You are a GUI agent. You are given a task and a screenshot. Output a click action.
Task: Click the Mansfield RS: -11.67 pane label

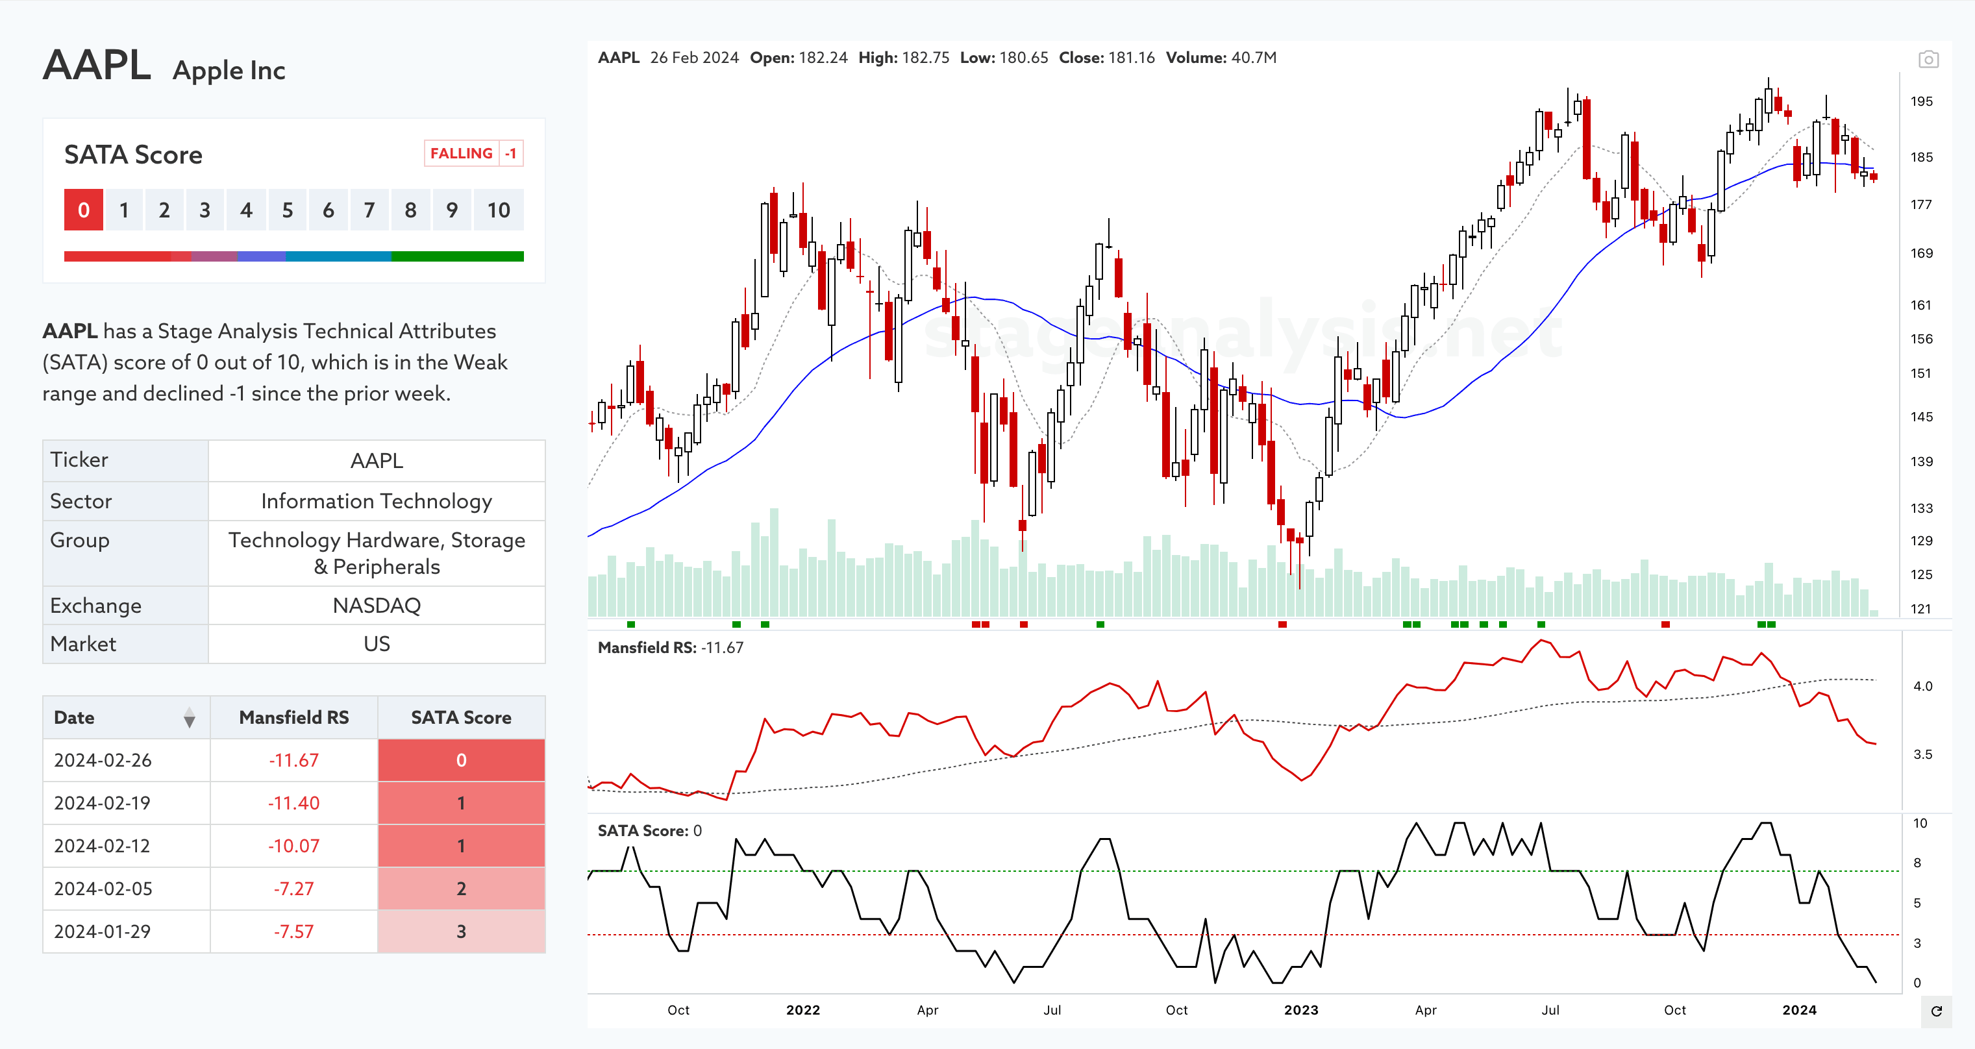[x=671, y=648]
